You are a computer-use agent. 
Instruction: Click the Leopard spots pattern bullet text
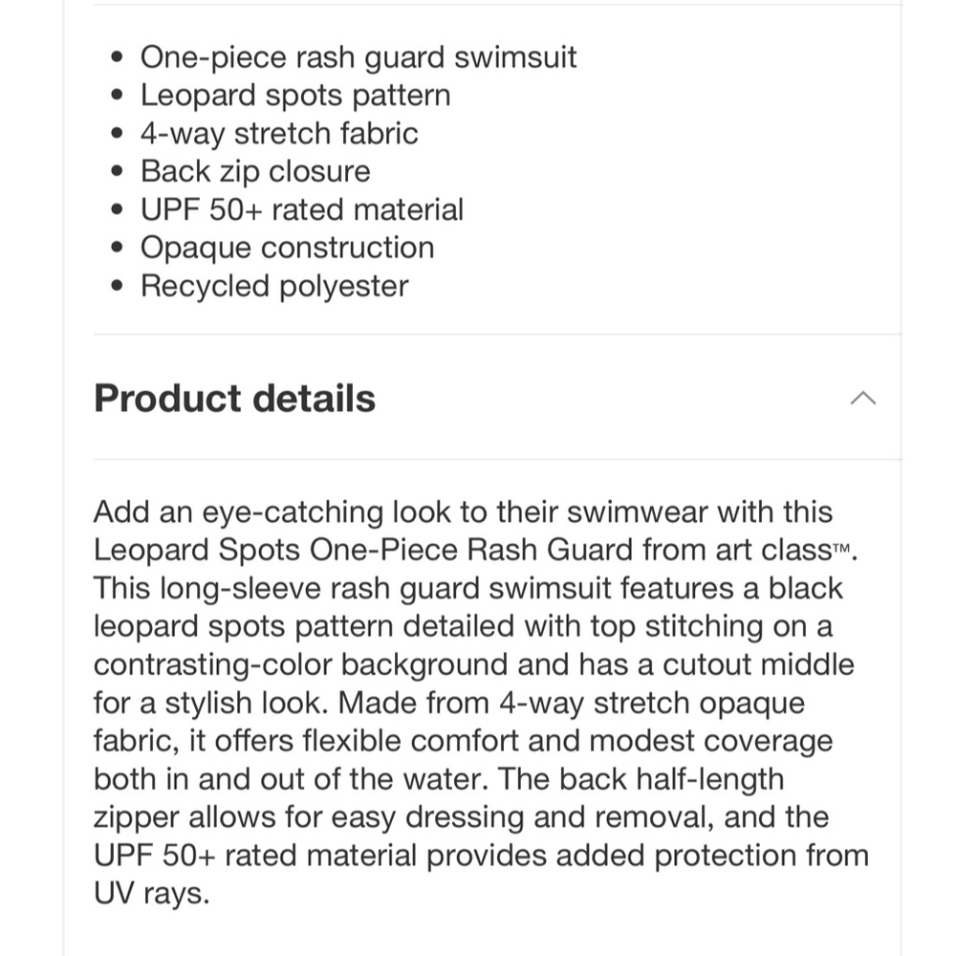pyautogui.click(x=295, y=96)
